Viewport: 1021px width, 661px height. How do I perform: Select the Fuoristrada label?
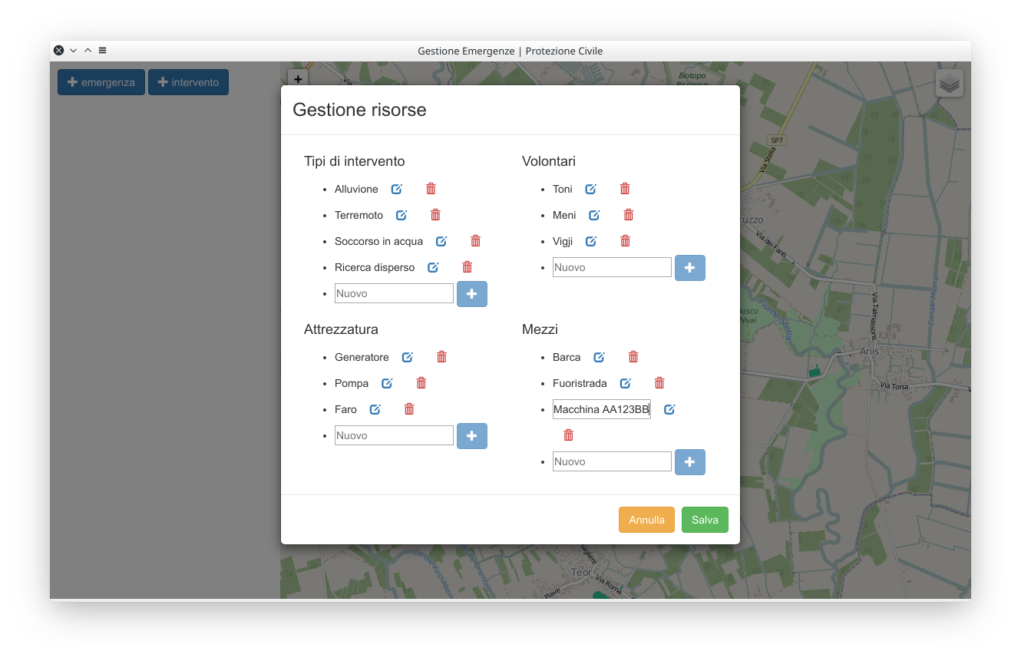[580, 383]
